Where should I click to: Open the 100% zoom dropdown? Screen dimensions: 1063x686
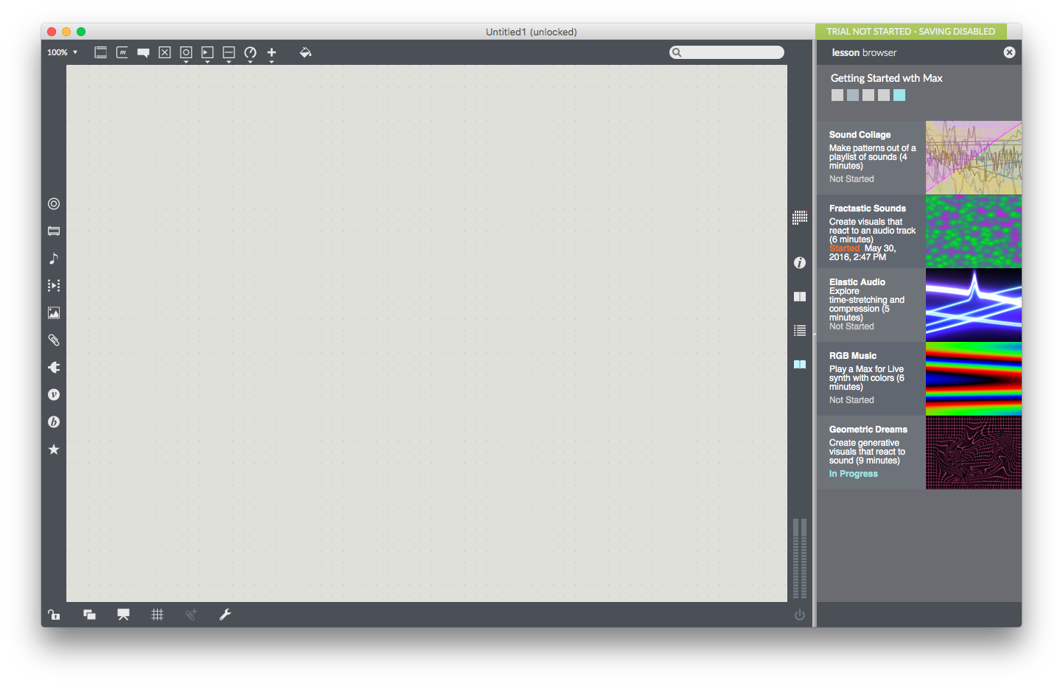point(62,52)
